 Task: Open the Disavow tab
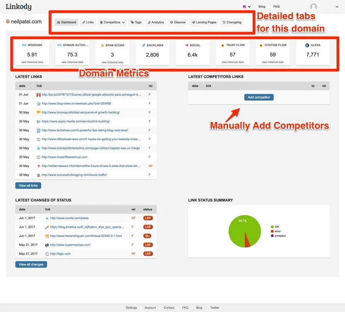coord(178,22)
